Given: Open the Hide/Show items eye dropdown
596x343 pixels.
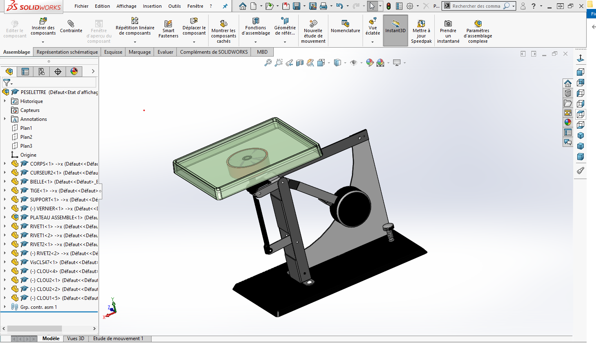Looking at the screenshot, I should coord(361,63).
